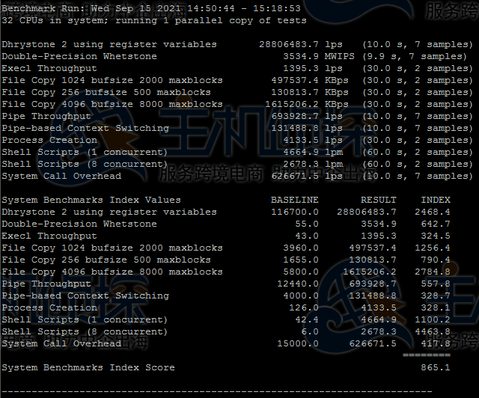
Task: Click Shell Scripts 8 concurrent baseline 6.0
Action: (310, 331)
